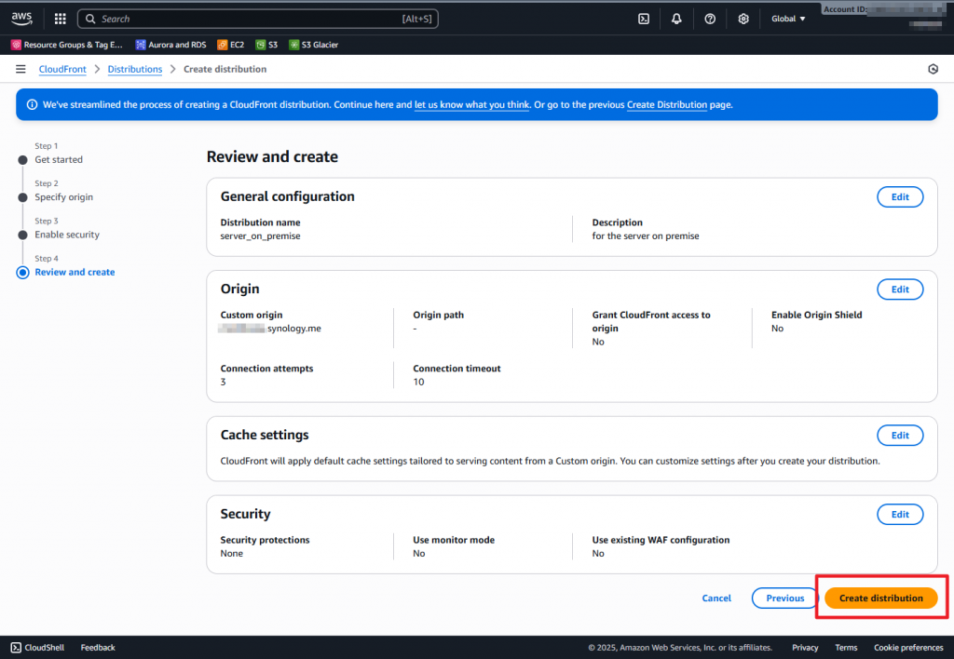Click Security protections value None
This screenshot has height=659, width=954.
tap(232, 553)
